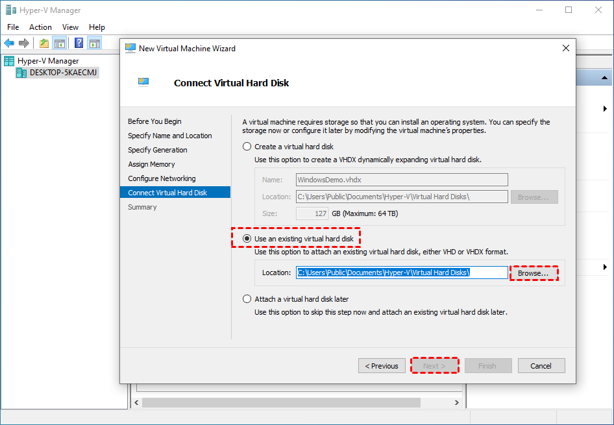Go to Specify Generation step
Image resolution: width=614 pixels, height=425 pixels.
point(158,150)
